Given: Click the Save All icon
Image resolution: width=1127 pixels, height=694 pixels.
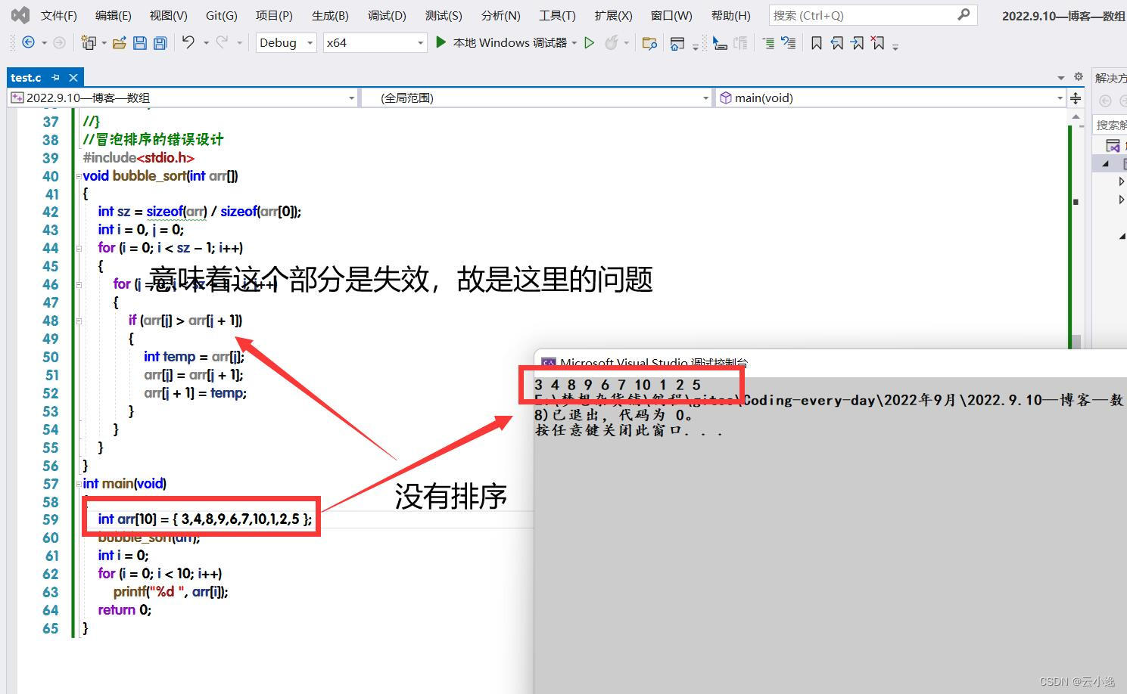Looking at the screenshot, I should pos(160,43).
